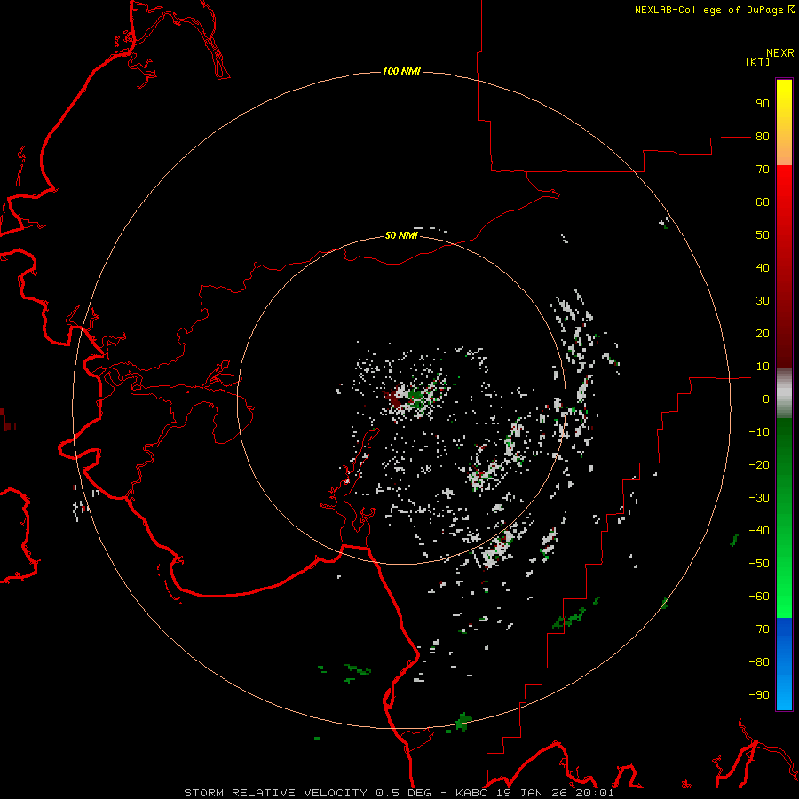Click the gray zero-velocity segment of the color bar
This screenshot has height=799, width=799.
coord(784,393)
